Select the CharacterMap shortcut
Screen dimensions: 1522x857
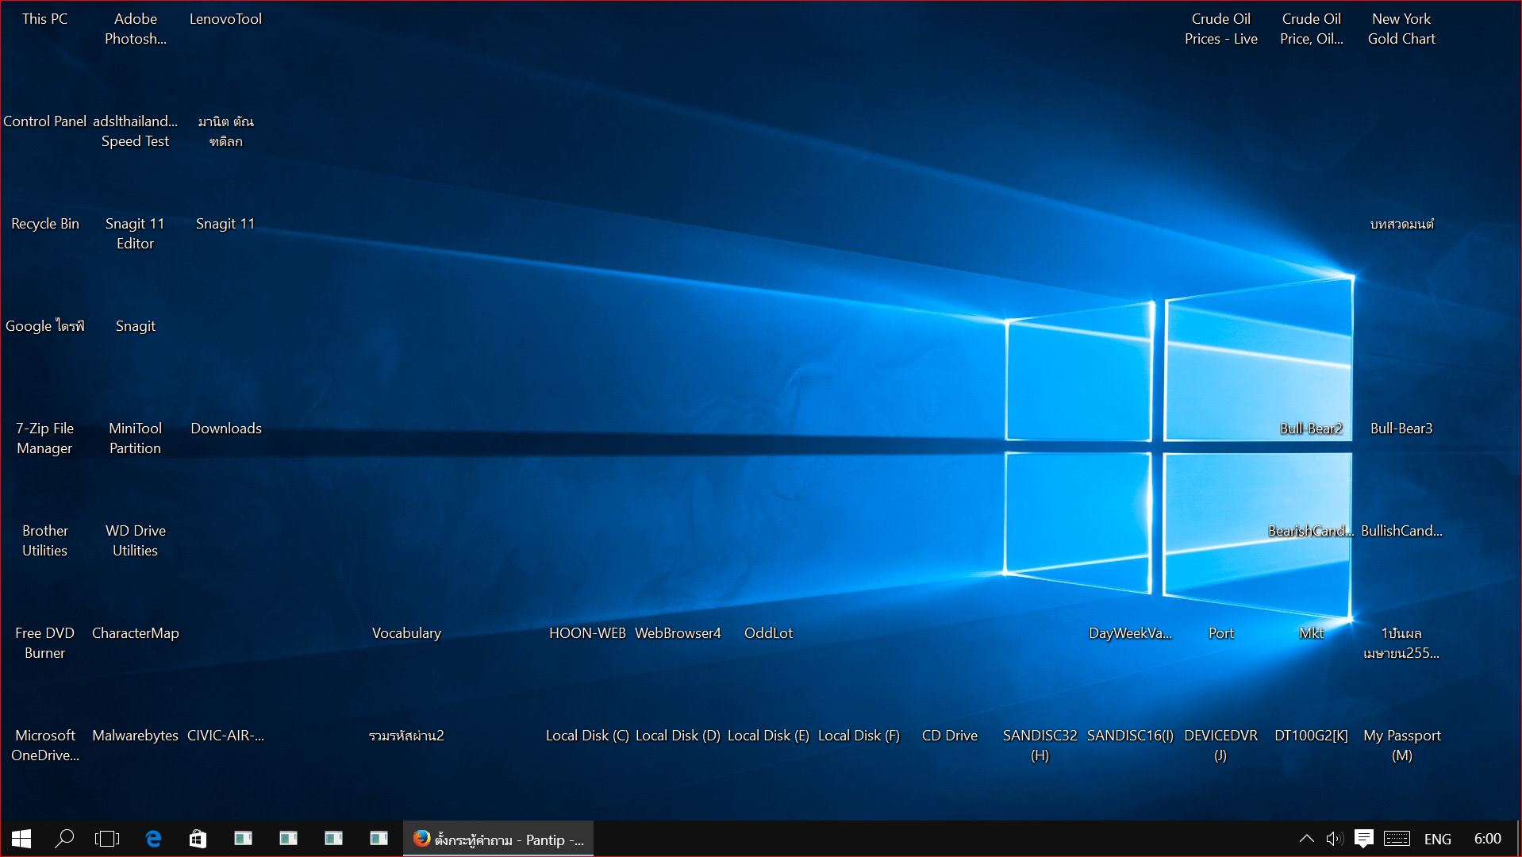pos(136,633)
